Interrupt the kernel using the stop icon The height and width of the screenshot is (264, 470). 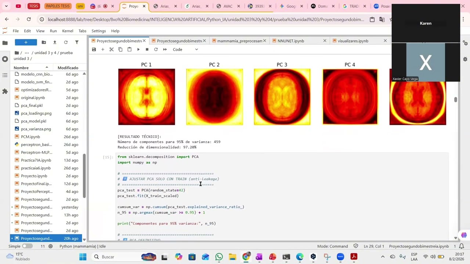pos(147,49)
